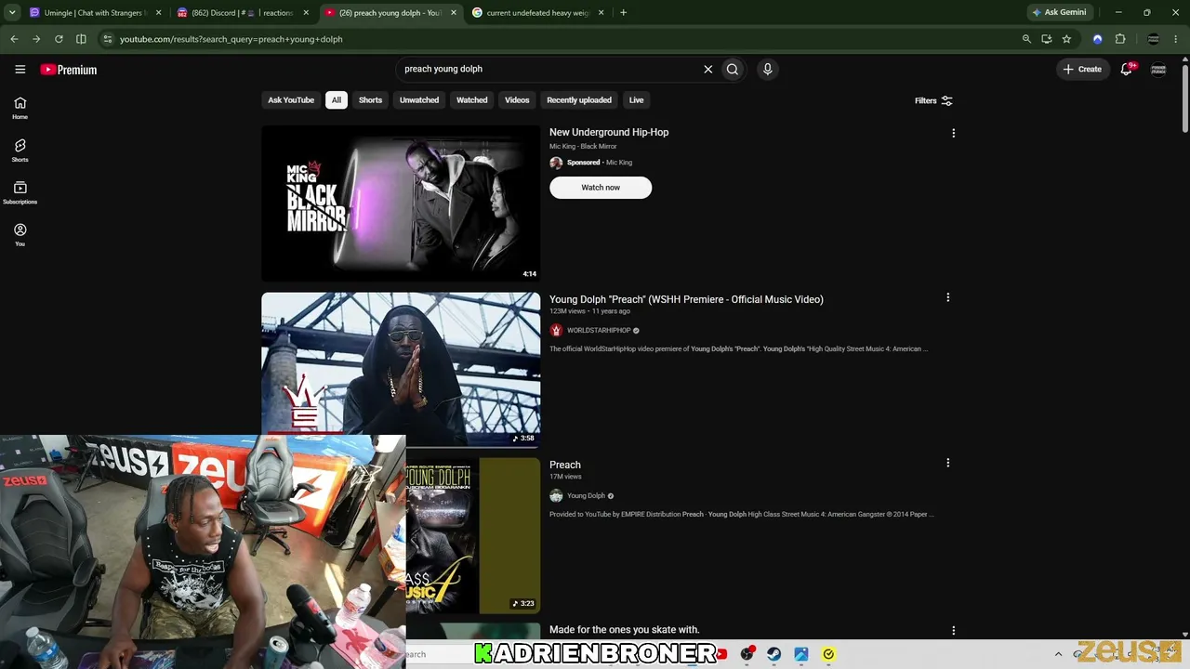Image resolution: width=1190 pixels, height=669 pixels.
Task: Open the WORLDSTARHIPHOP channel link
Action: point(599,331)
